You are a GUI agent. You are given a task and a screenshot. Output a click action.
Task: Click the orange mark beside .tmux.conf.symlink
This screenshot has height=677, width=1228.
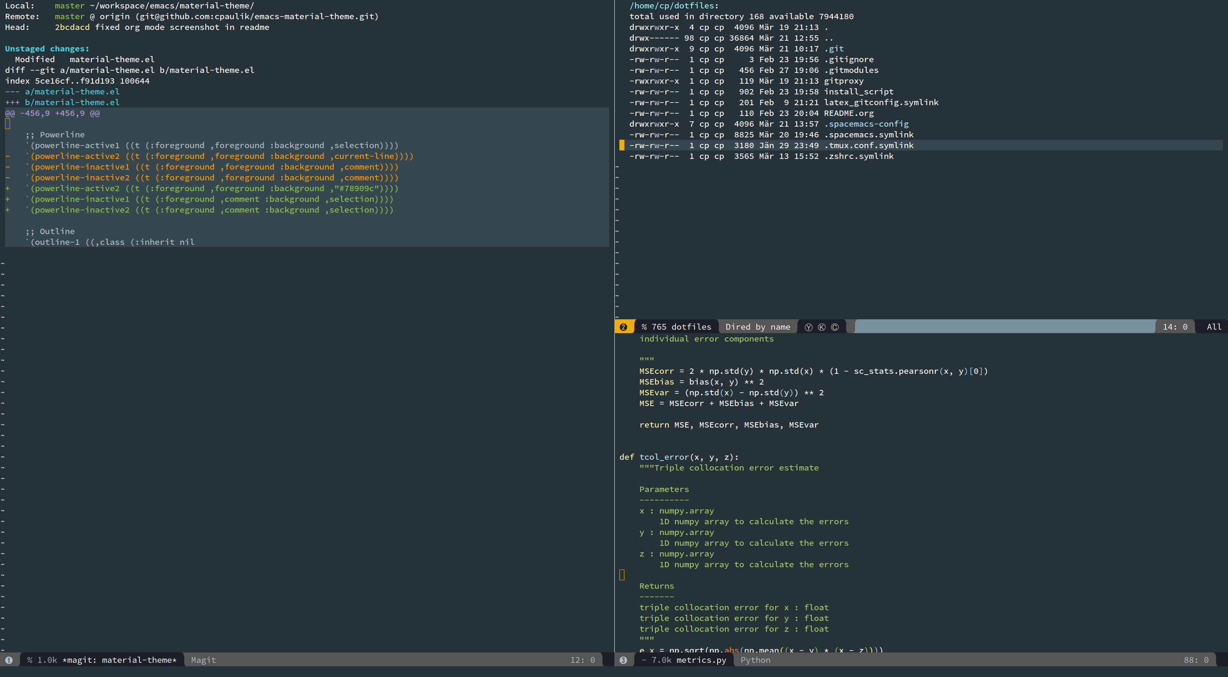[622, 145]
